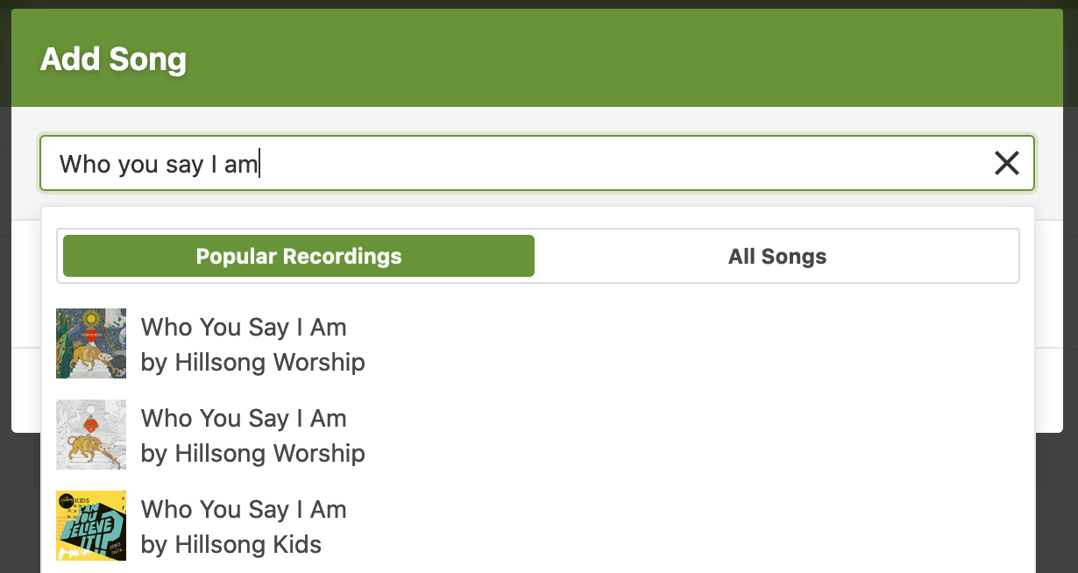Click the by Hillsong Kids artist line
Image resolution: width=1078 pixels, height=573 pixels.
(231, 544)
